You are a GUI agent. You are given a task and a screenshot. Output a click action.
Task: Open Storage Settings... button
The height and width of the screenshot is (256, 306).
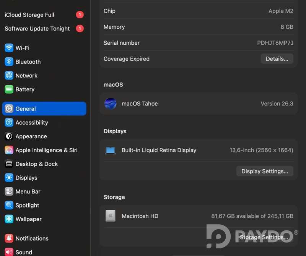(264, 237)
